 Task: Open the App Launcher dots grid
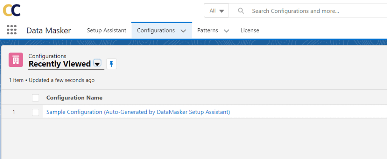coord(12,30)
